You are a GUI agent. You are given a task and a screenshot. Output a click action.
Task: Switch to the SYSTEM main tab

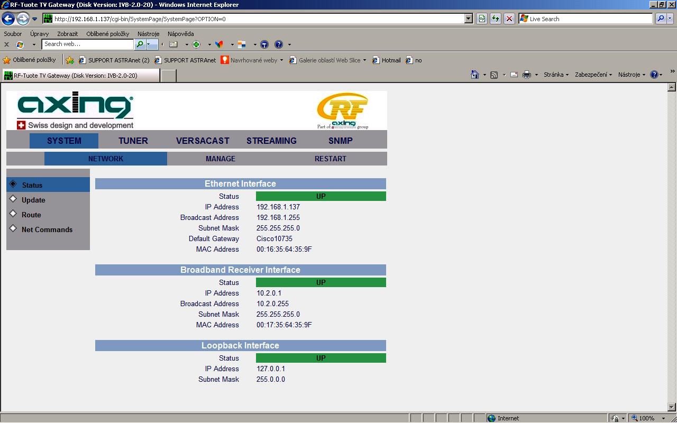(64, 141)
